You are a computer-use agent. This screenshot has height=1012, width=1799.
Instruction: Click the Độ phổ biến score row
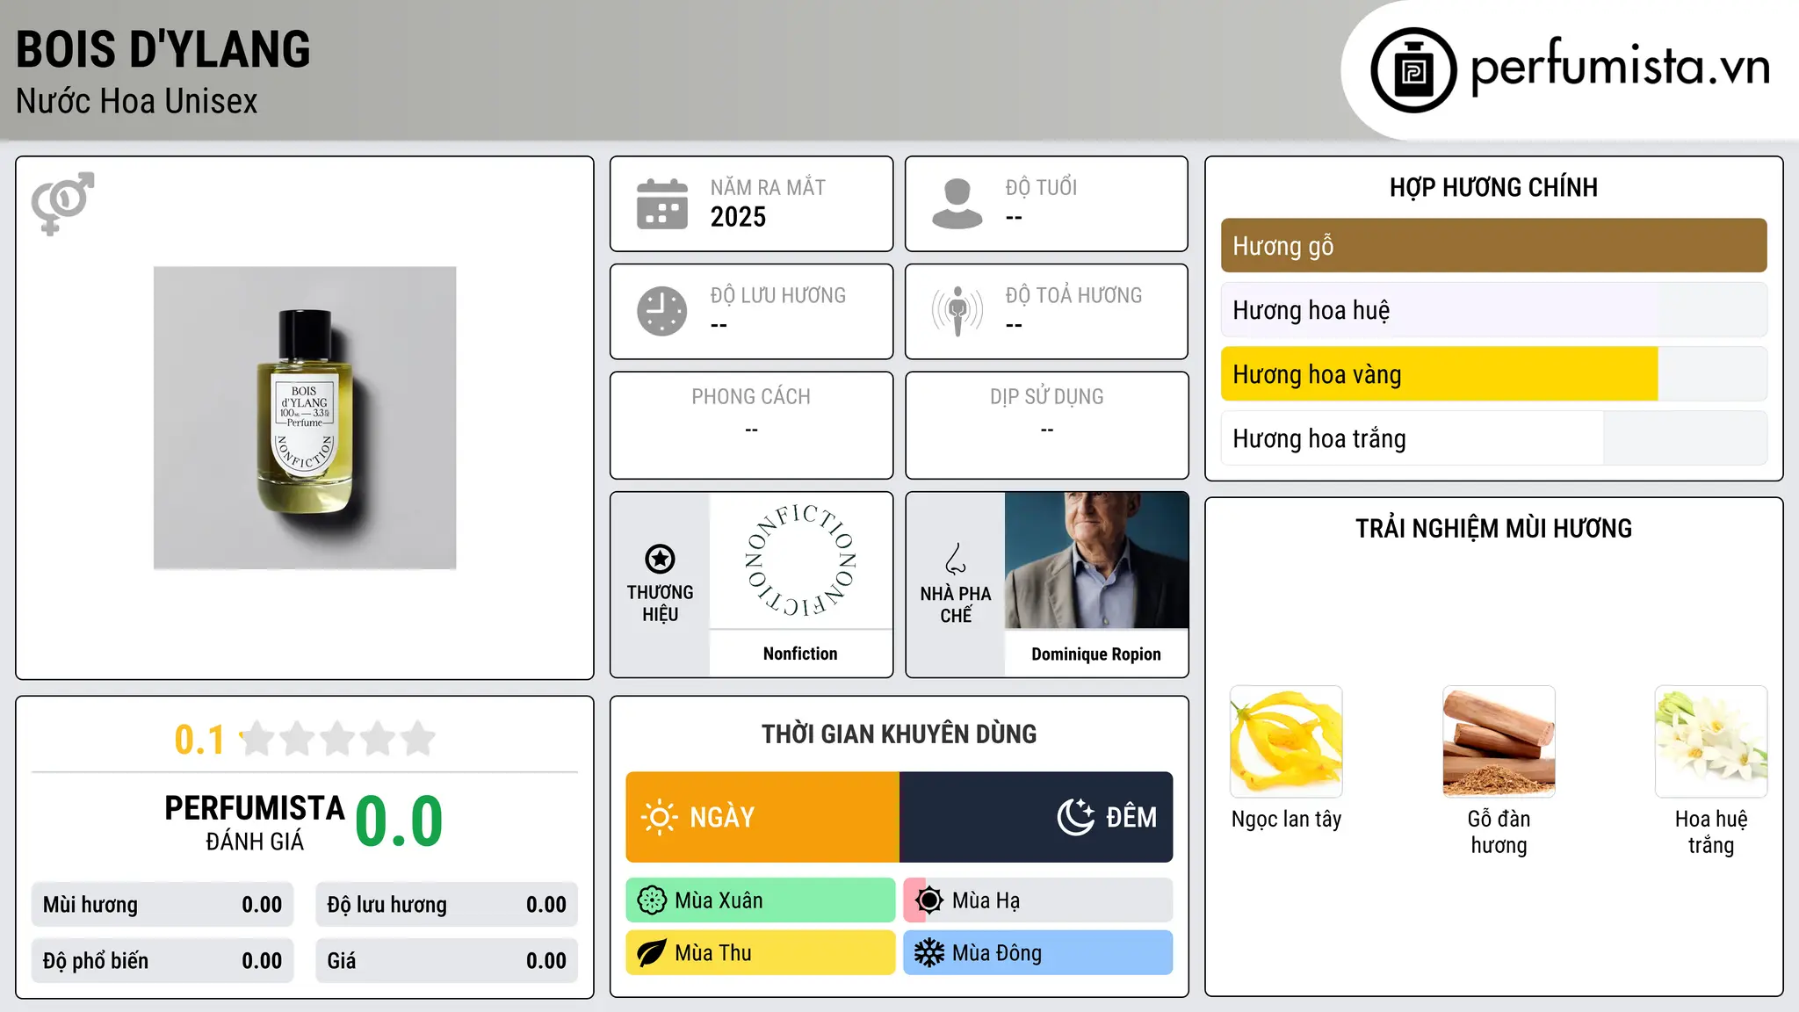click(163, 961)
